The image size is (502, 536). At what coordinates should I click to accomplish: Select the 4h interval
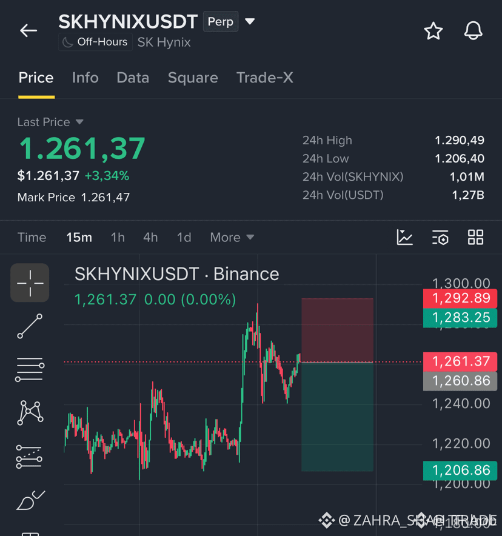(x=150, y=237)
